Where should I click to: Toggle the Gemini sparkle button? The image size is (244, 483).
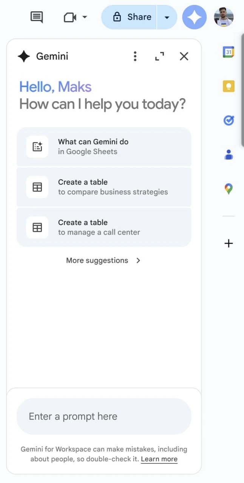point(195,17)
